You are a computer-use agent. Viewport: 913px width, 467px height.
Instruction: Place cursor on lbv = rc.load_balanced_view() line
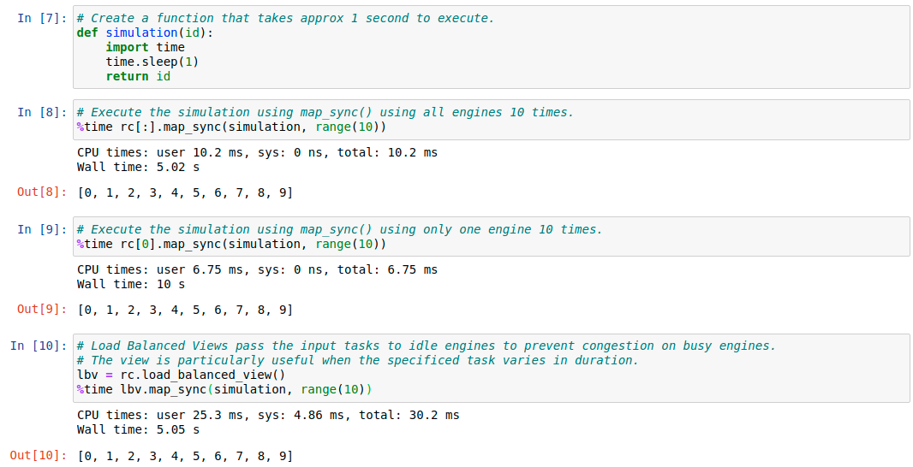181,375
